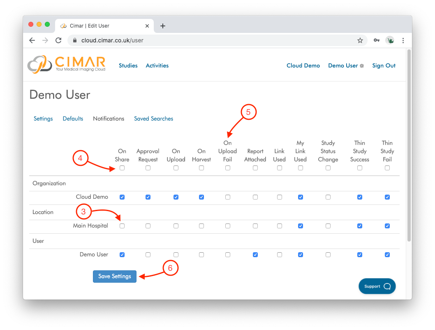
Task: Click the Main Hospital row label
Action: pyautogui.click(x=90, y=225)
